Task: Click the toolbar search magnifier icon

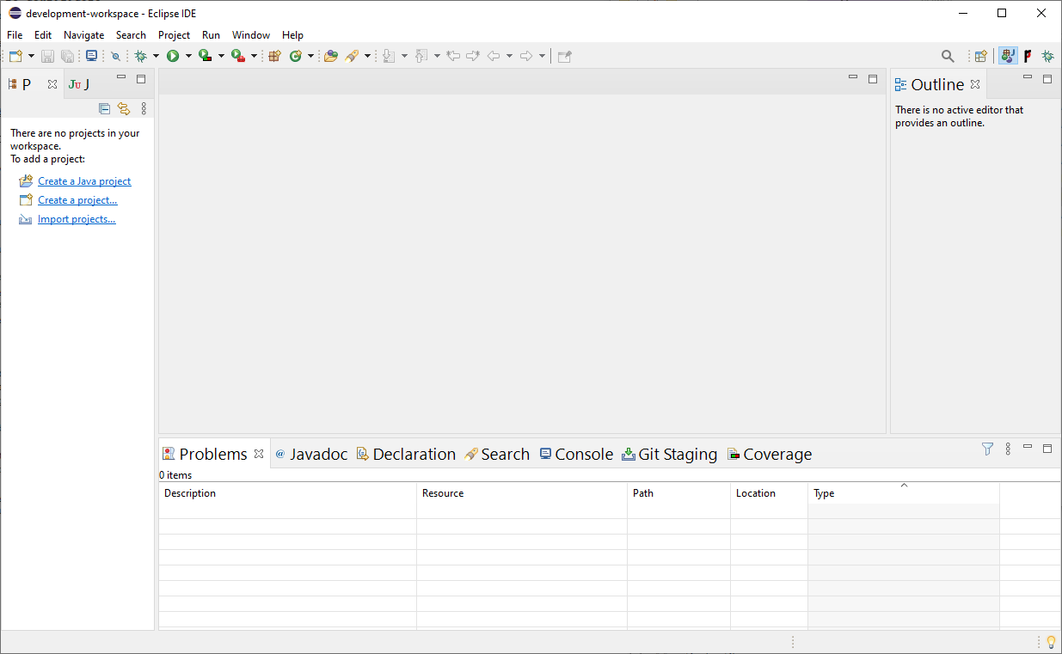Action: (948, 56)
